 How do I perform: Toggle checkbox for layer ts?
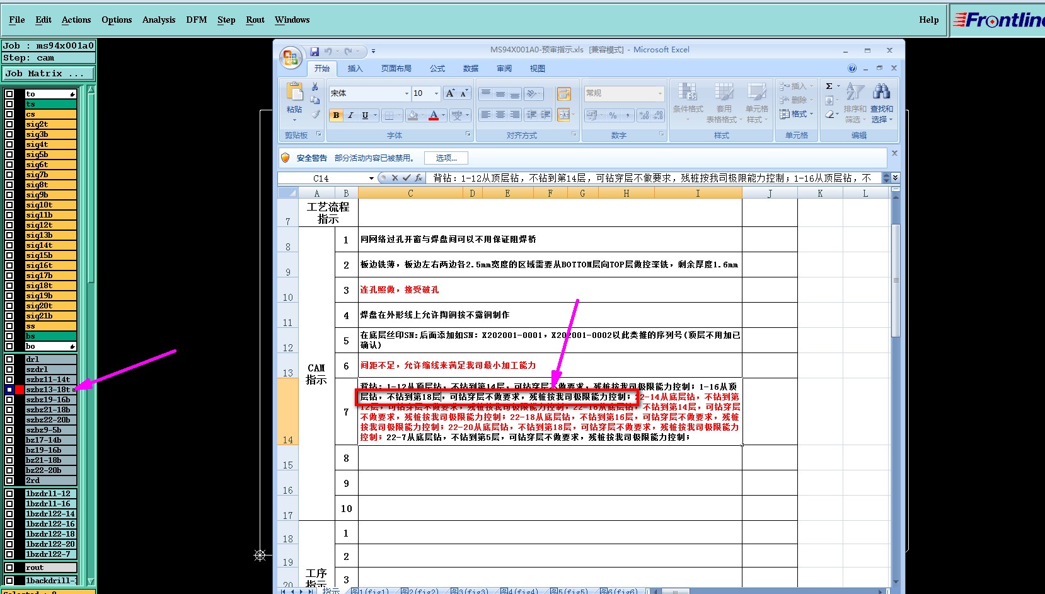9,104
